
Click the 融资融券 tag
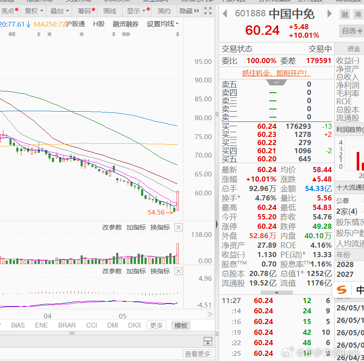[126, 24]
